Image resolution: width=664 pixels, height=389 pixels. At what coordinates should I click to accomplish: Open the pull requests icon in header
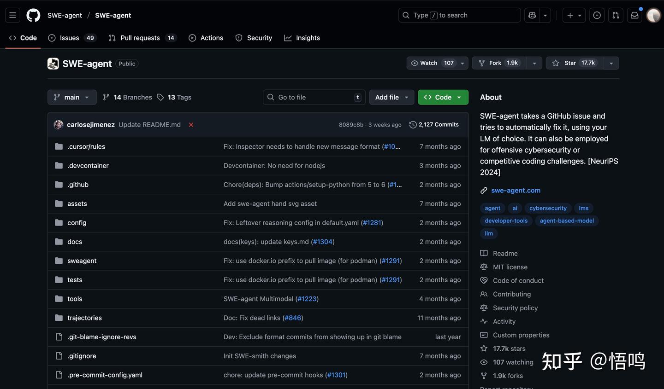[616, 15]
